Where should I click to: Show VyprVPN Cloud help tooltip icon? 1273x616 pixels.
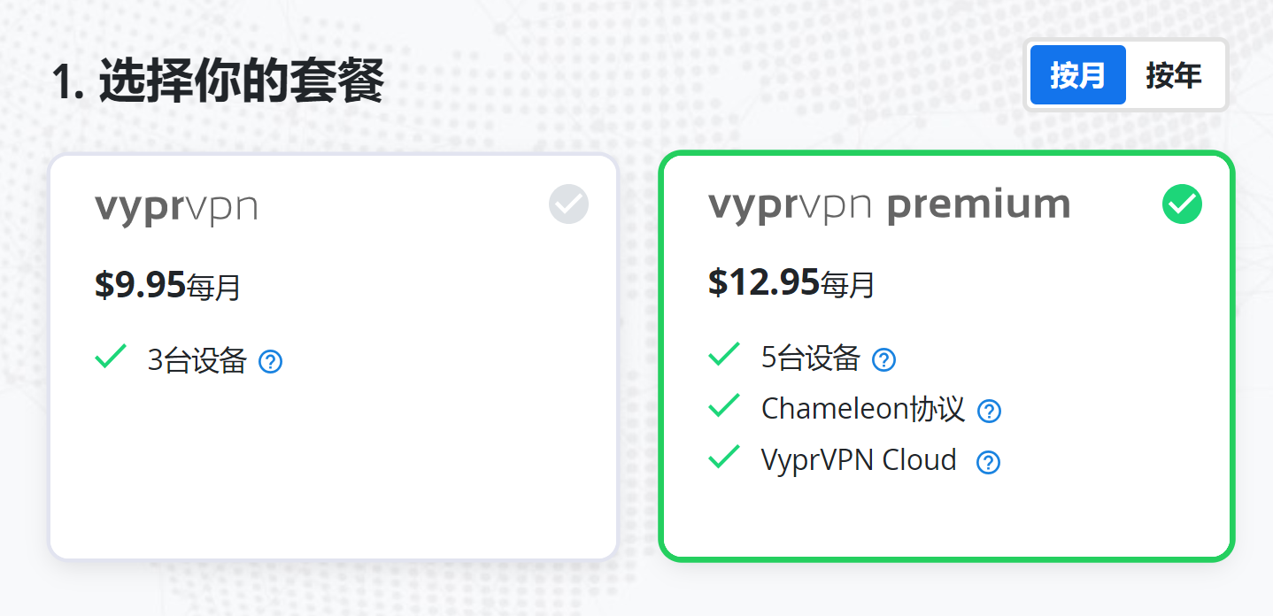[x=988, y=462]
